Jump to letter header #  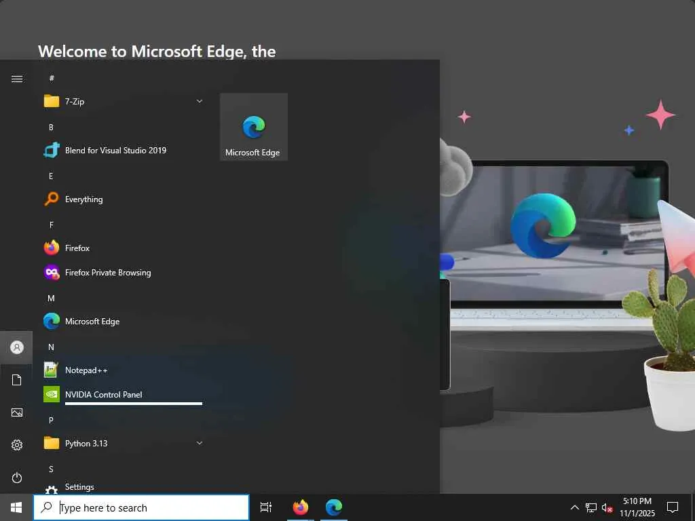pyautogui.click(x=52, y=79)
